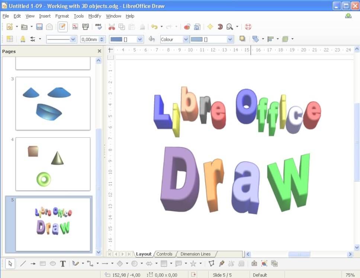Select page 3 thumbnail with cones

(53, 103)
